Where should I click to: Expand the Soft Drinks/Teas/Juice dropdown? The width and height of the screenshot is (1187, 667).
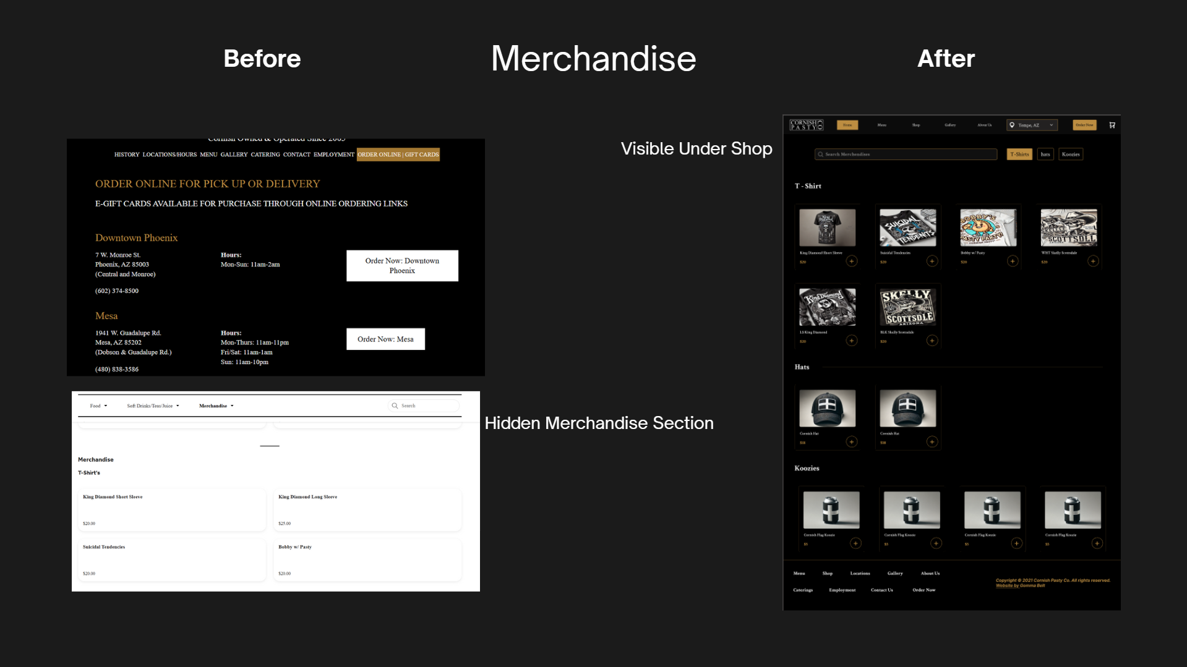click(153, 406)
